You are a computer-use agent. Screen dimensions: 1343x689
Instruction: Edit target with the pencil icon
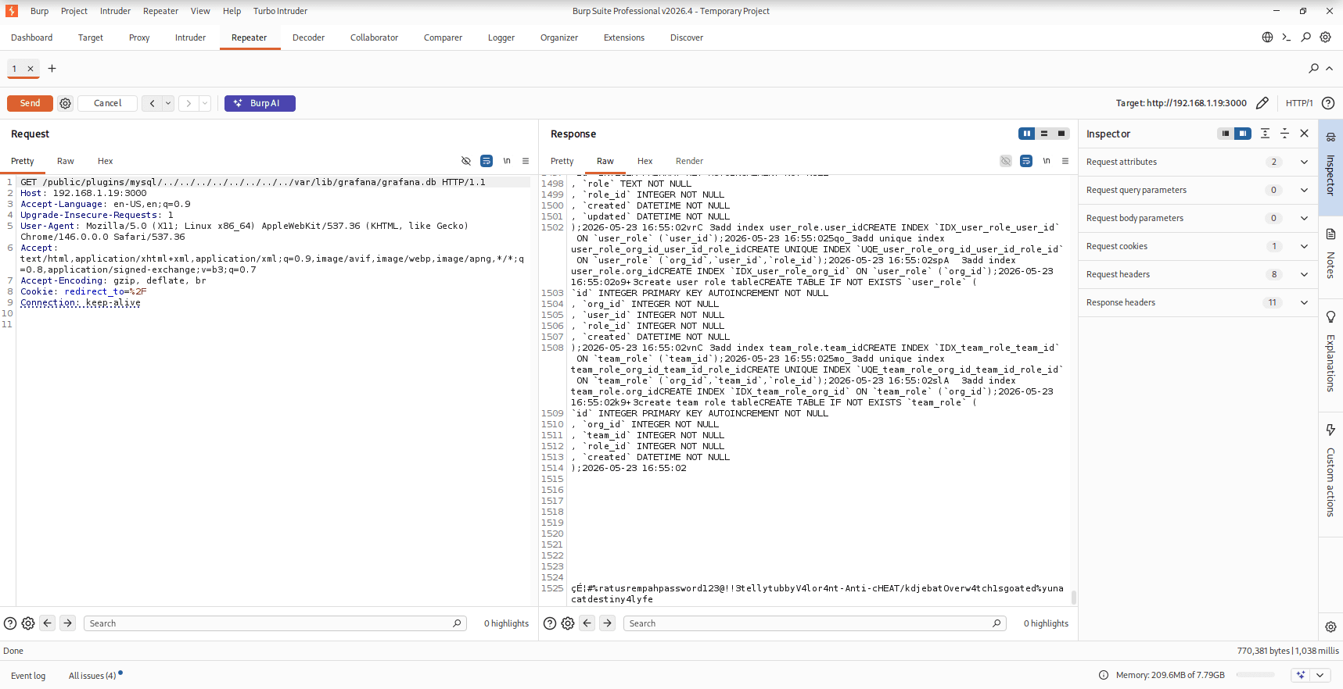1262,103
